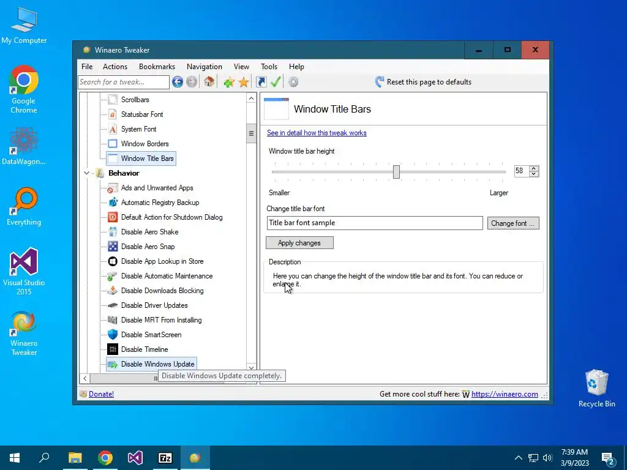
Task: Click the Disable Timeline icon
Action: pos(113,349)
